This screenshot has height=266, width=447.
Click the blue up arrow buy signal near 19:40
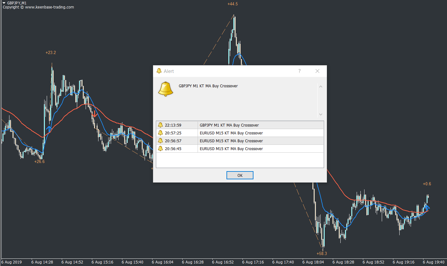[427, 208]
